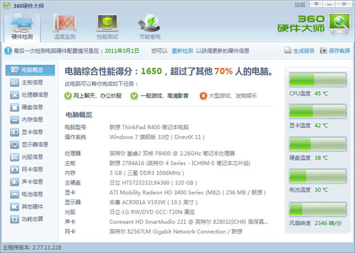Select the 硬件检测 hardware detection icon

[22, 26]
